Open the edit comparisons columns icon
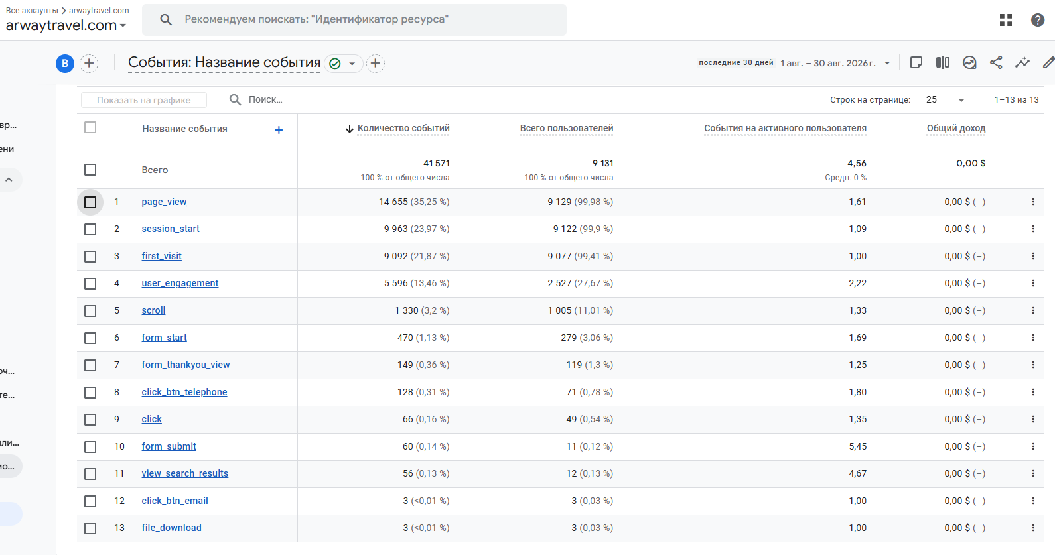The image size is (1055, 555). [943, 62]
